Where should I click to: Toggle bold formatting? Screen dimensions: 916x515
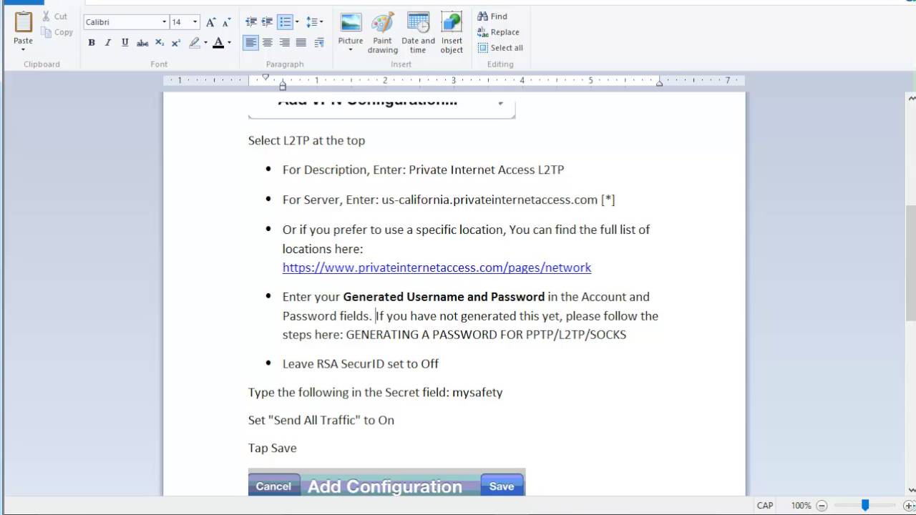pos(92,43)
